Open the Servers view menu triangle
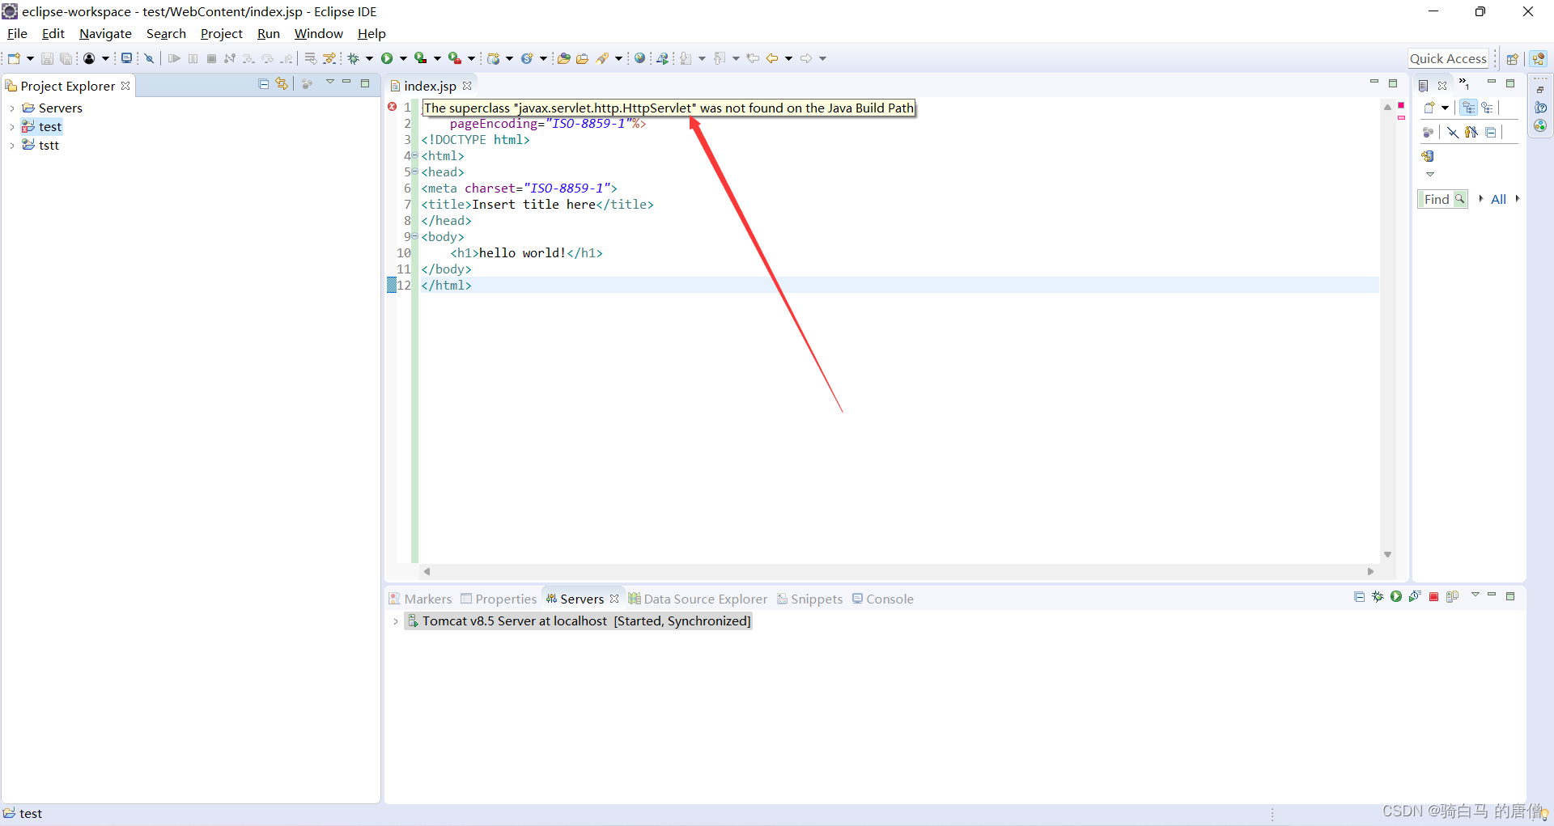 1475,595
